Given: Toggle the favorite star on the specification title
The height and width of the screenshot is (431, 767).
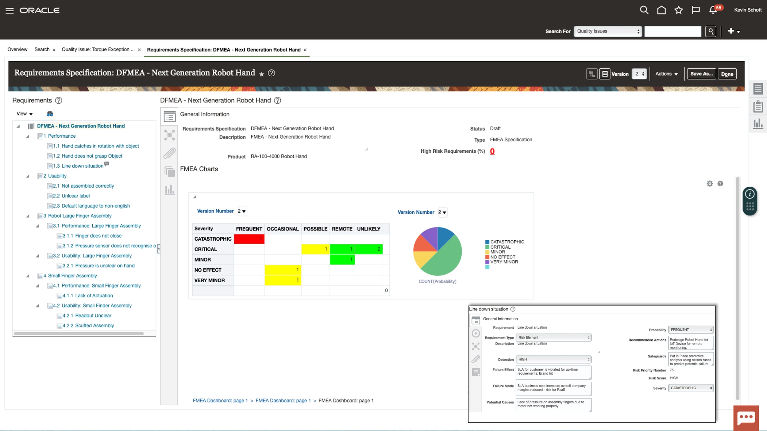Looking at the screenshot, I should [x=261, y=74].
